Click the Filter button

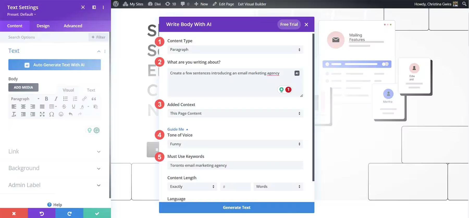[98, 37]
